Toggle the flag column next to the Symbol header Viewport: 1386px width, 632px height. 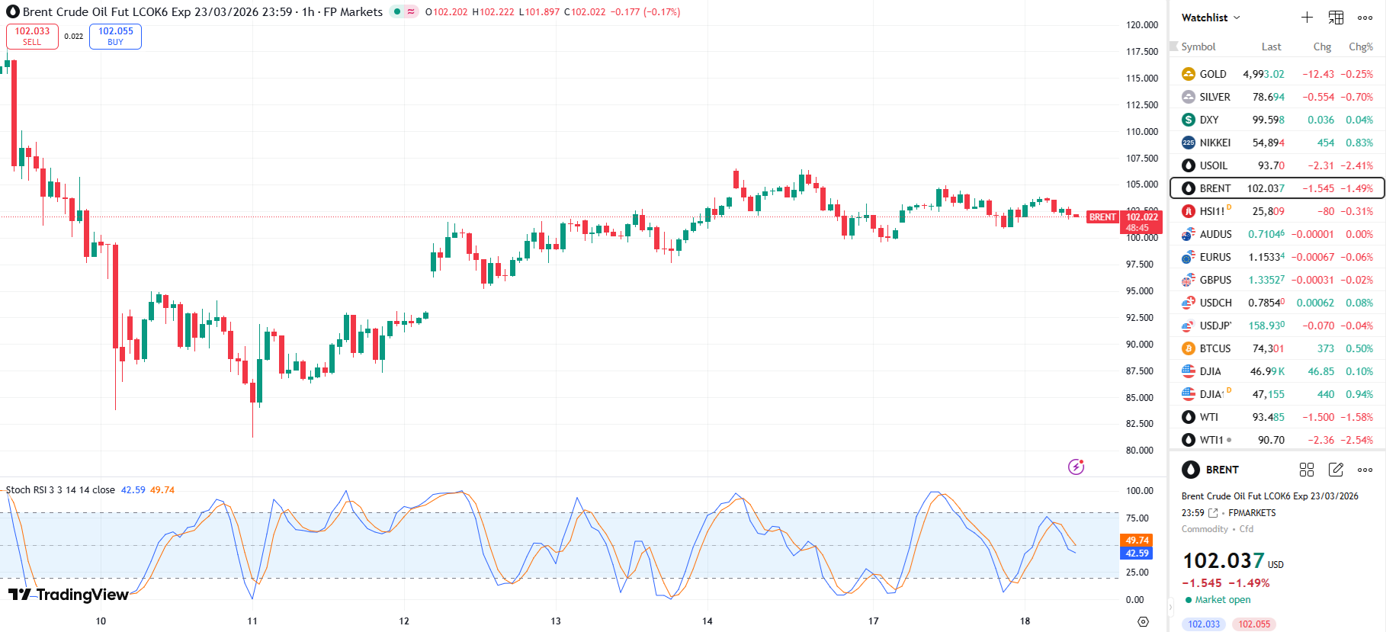(x=1174, y=47)
